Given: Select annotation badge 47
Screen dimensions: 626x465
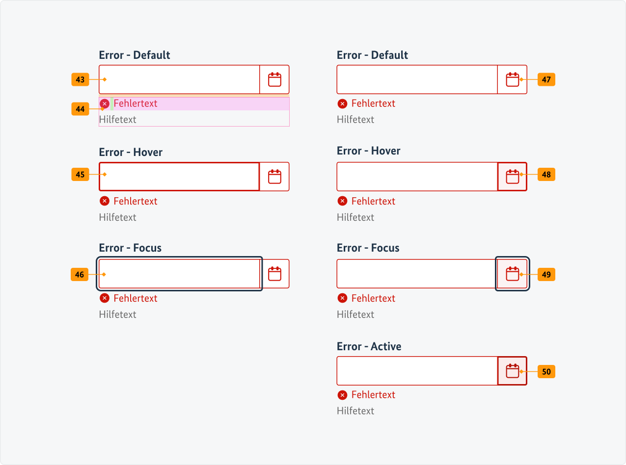Looking at the screenshot, I should click(x=546, y=79).
